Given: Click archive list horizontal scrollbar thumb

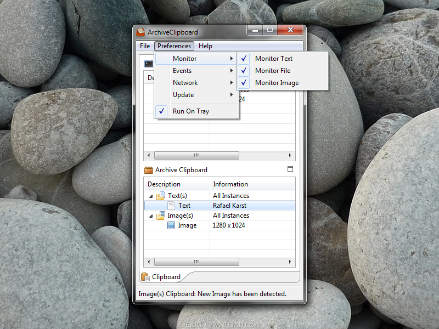Looking at the screenshot, I should click(x=196, y=262).
